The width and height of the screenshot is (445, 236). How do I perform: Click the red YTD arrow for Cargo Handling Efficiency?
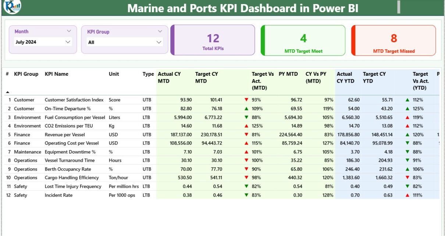(407, 178)
